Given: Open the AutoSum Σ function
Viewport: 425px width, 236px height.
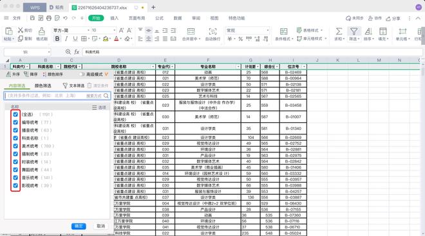Looking at the screenshot, I should point(339,32).
